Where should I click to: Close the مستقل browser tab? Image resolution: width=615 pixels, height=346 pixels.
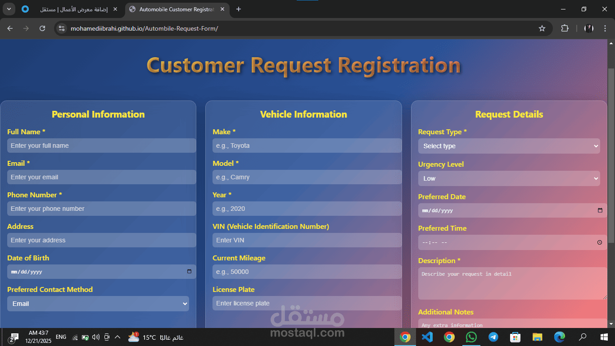point(115,9)
